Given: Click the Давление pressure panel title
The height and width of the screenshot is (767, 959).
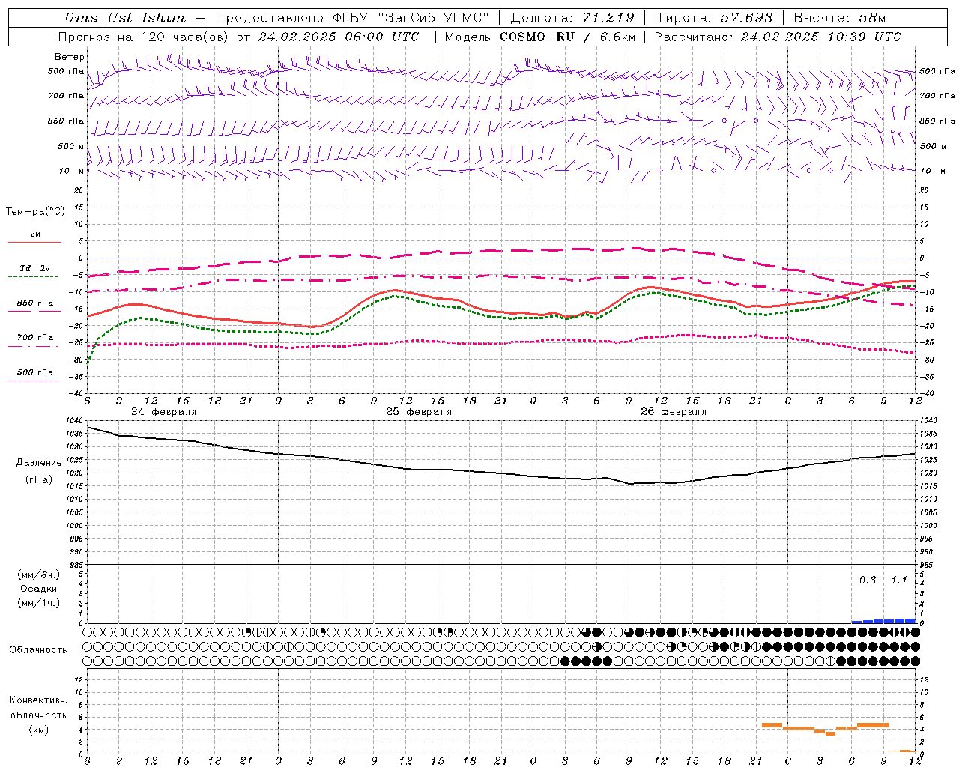Looking at the screenshot, I should tap(39, 463).
